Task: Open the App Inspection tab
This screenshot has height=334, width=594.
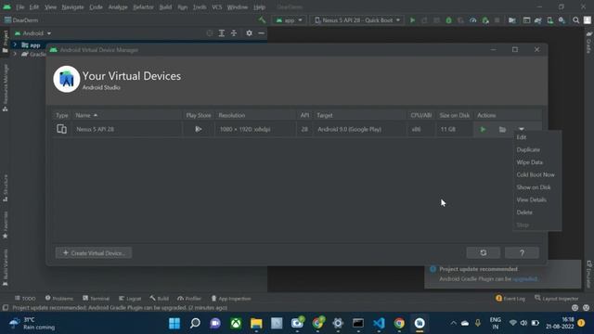Action: pyautogui.click(x=231, y=299)
